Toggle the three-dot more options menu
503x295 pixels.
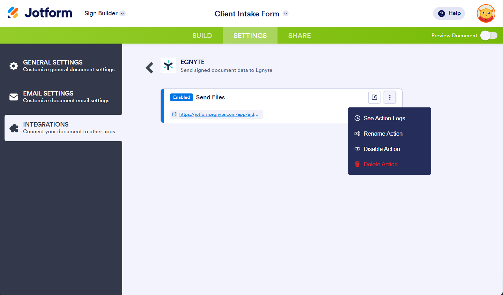coord(390,97)
